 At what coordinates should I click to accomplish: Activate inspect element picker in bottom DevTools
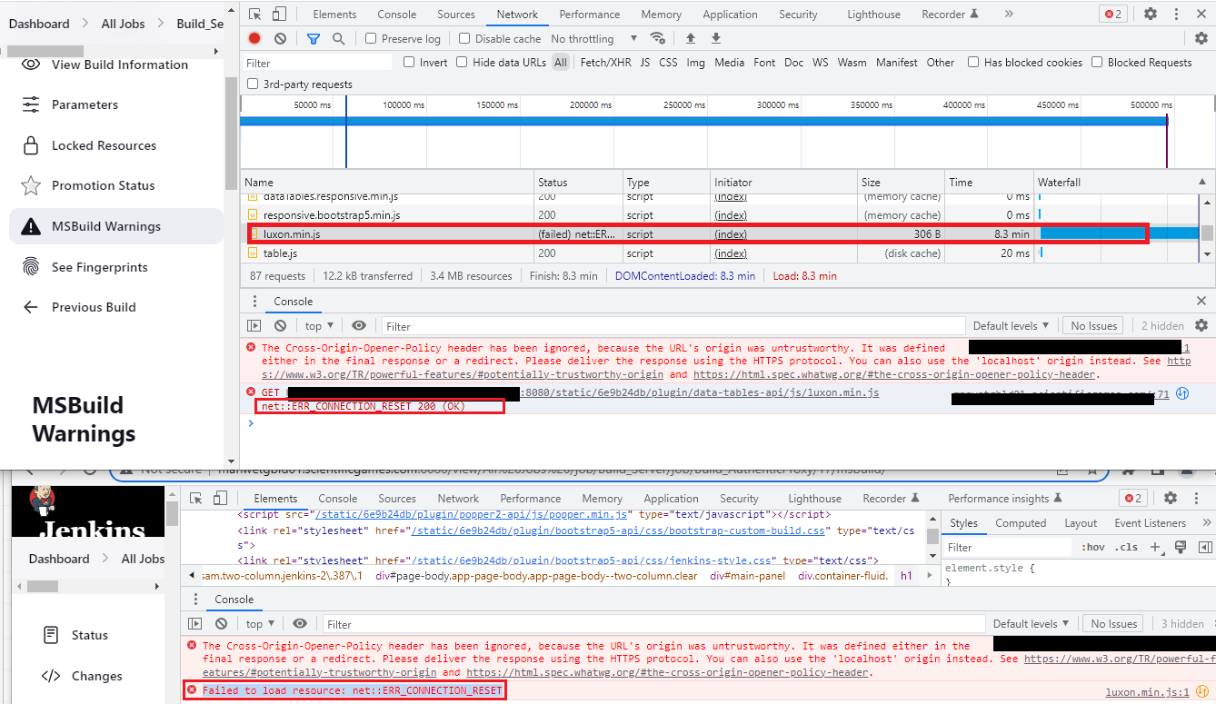pyautogui.click(x=196, y=498)
